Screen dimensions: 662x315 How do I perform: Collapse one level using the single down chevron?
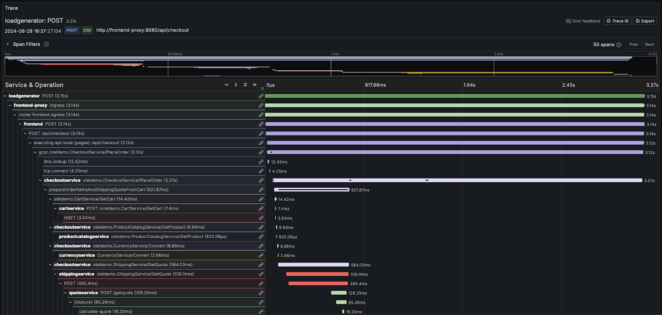point(226,85)
